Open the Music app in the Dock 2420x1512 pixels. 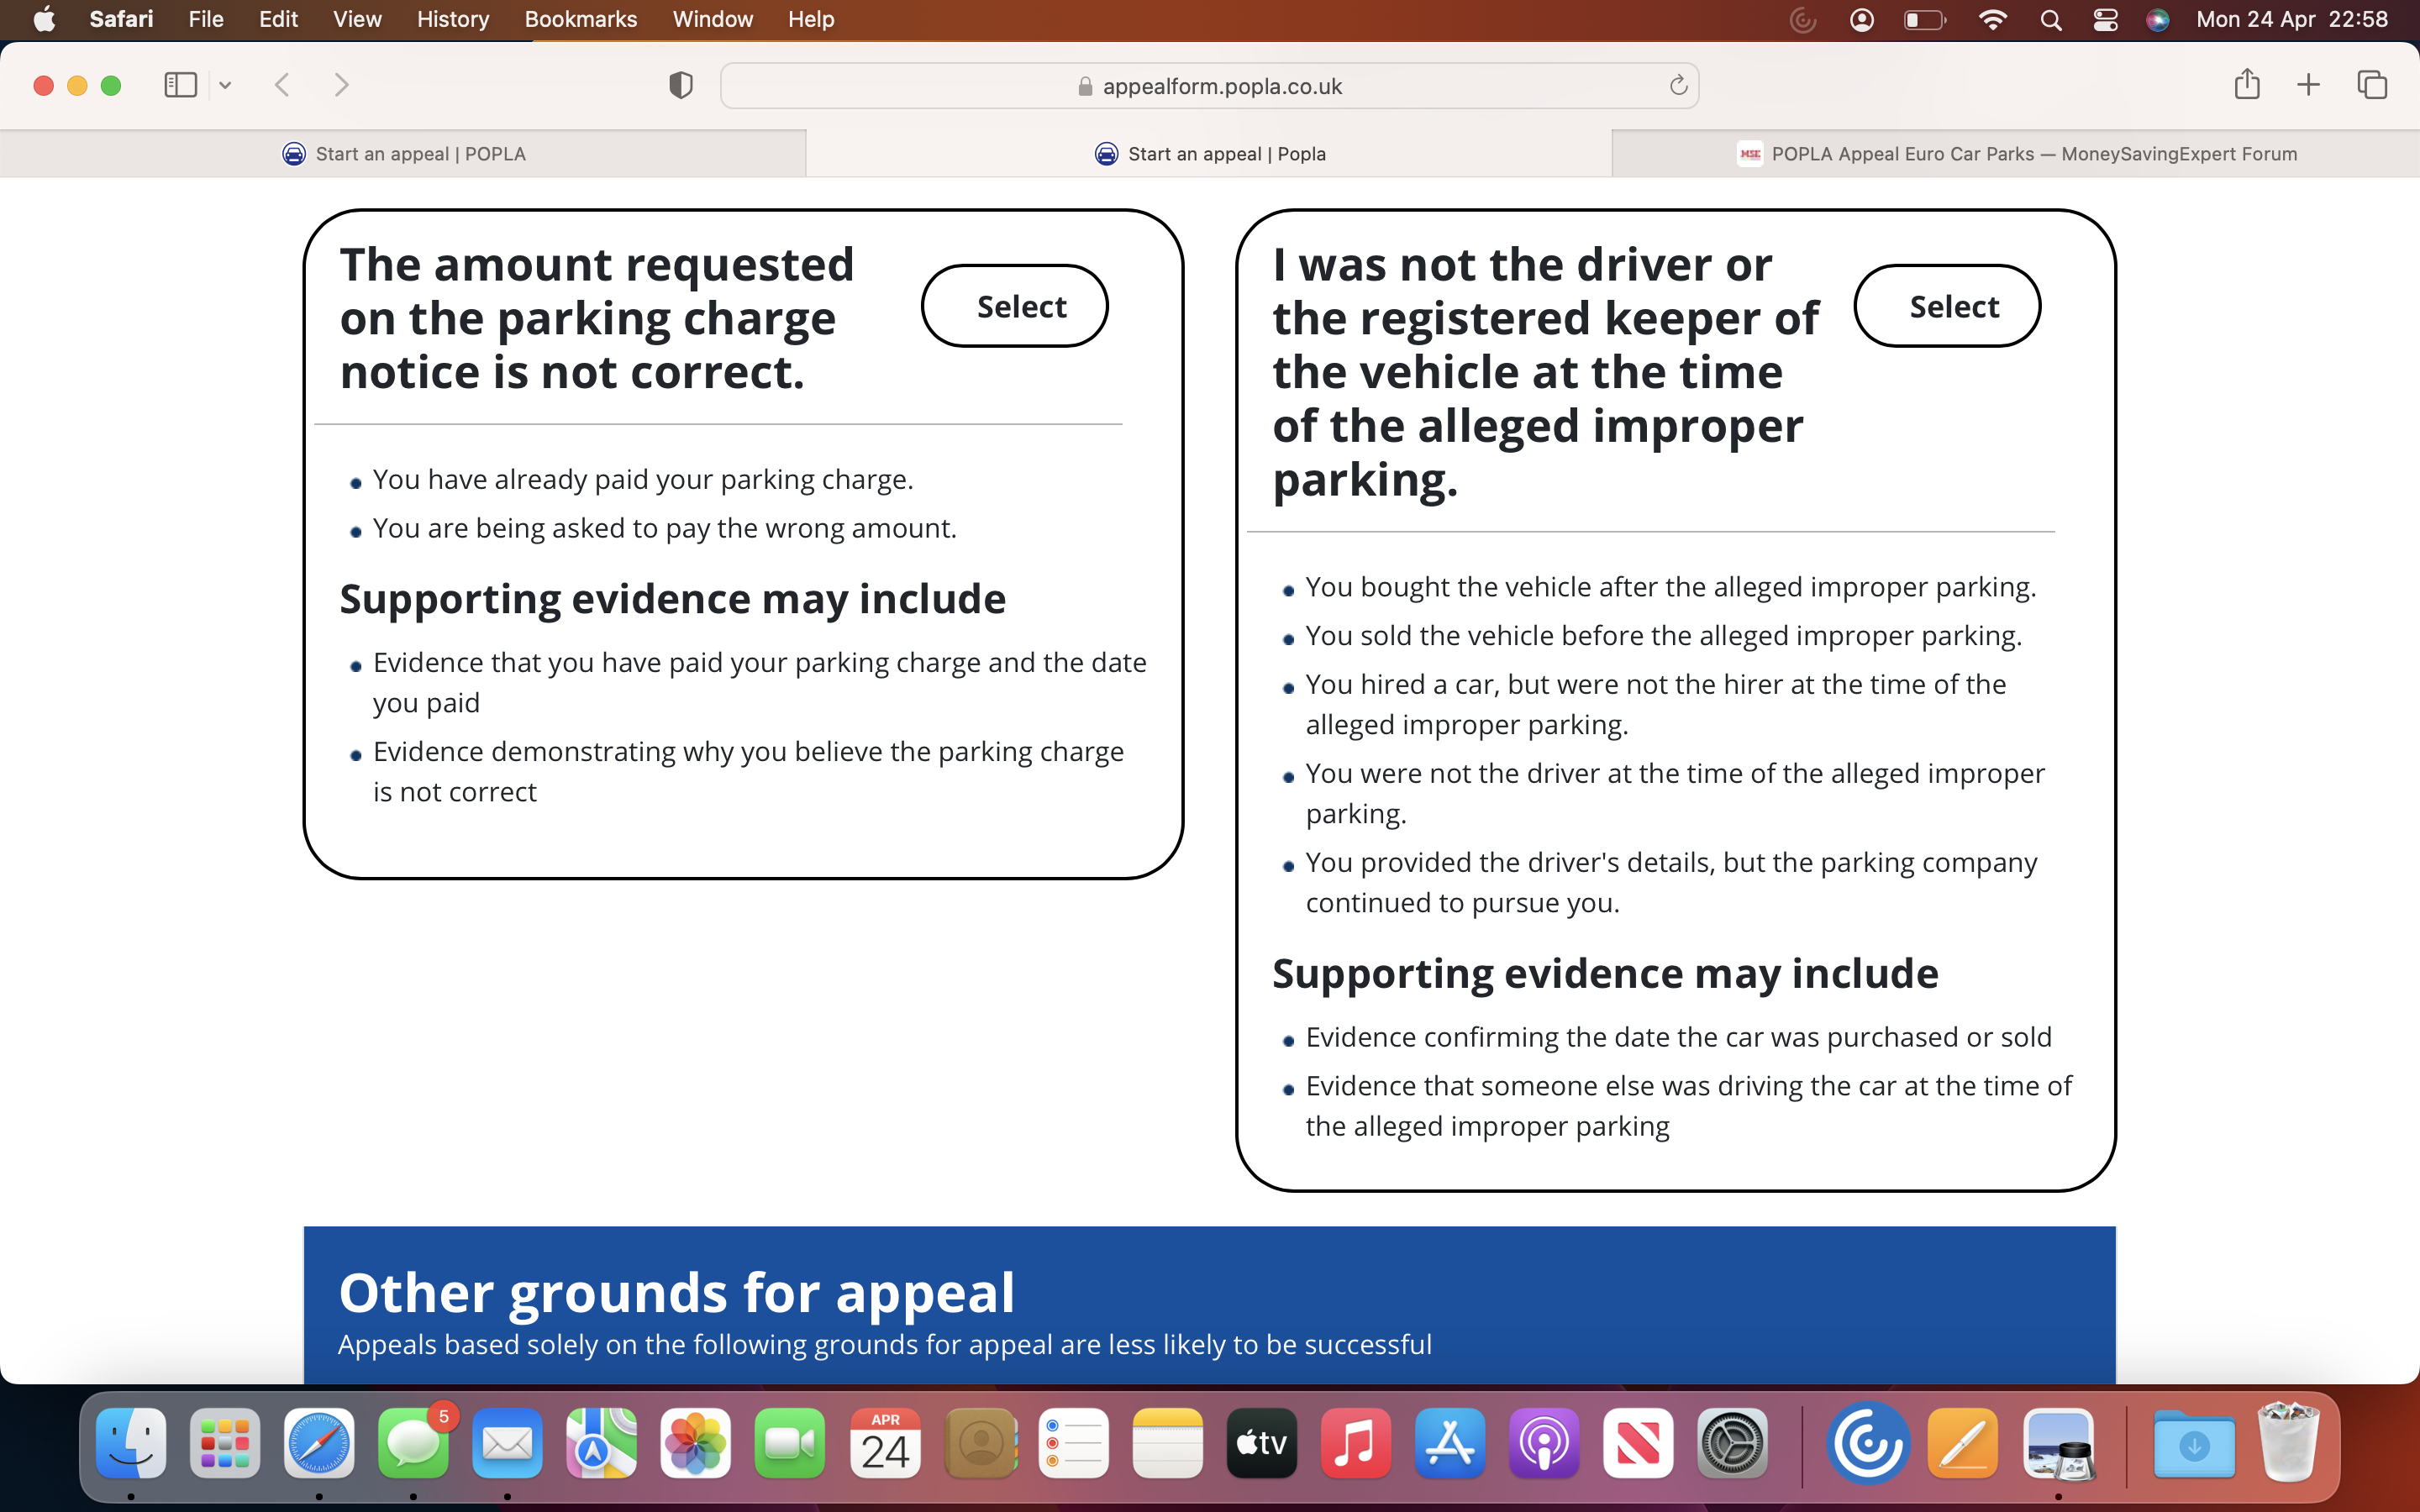click(1355, 1443)
